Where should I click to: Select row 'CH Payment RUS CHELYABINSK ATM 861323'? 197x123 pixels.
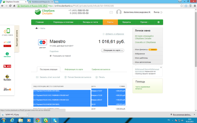[79, 100]
